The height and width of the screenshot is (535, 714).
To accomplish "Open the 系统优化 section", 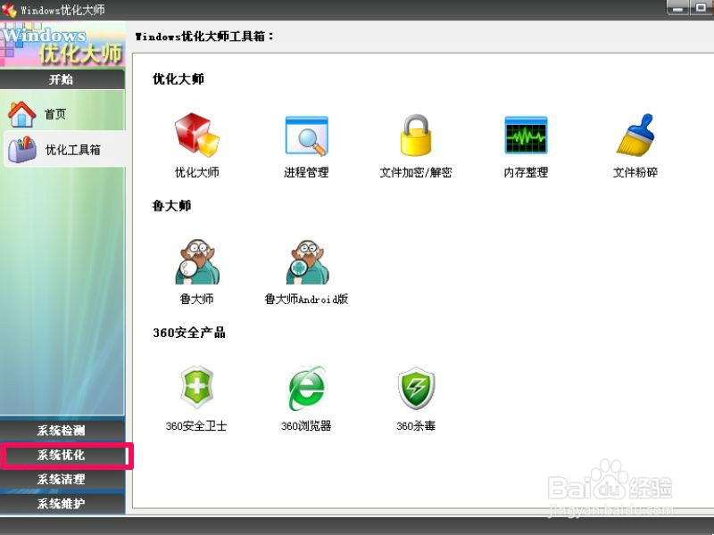I will [x=62, y=456].
